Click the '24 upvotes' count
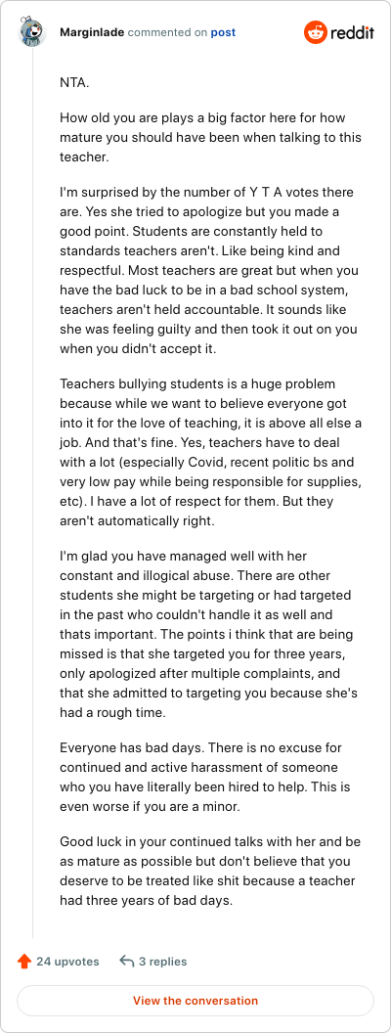Screen dimensions: 391x1033 [67, 962]
